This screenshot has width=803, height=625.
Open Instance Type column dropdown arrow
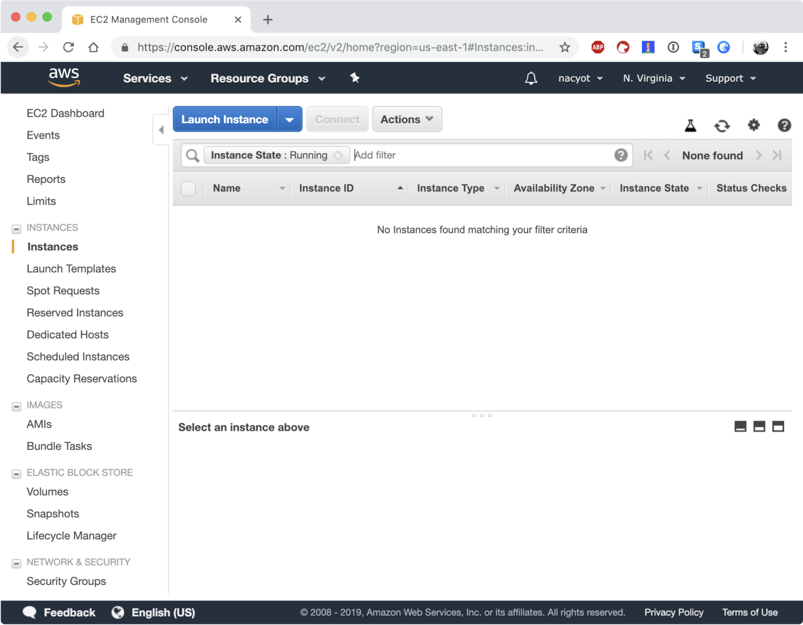point(497,188)
